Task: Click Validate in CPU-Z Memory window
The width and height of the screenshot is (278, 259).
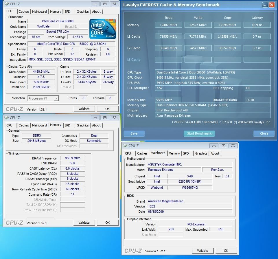Action: point(84,223)
